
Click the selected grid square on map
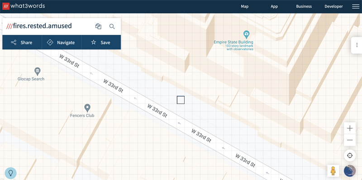click(x=181, y=100)
